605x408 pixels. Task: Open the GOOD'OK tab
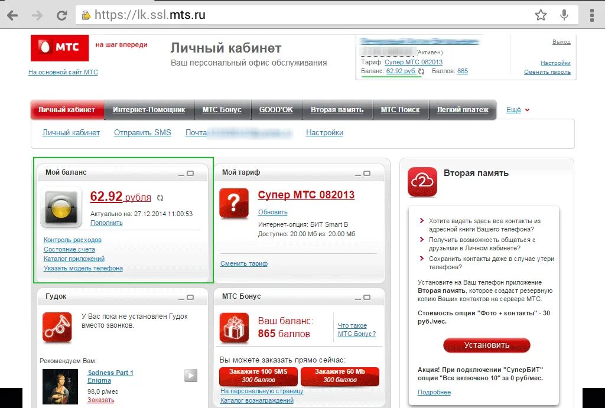[276, 109]
